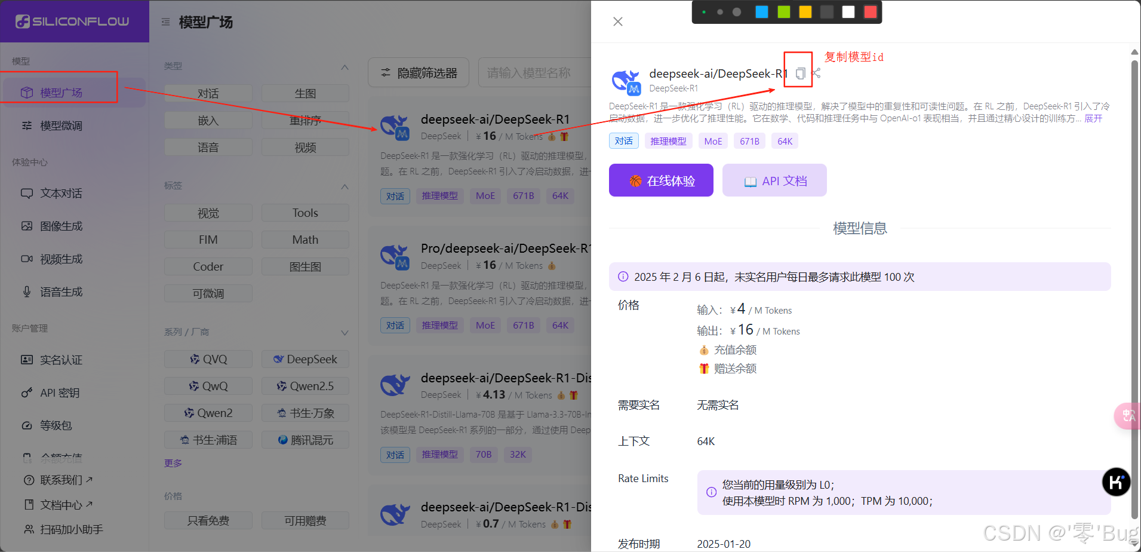This screenshot has width=1141, height=552.
Task: Click the scrollbar up arrow in drawer
Action: point(1134,53)
